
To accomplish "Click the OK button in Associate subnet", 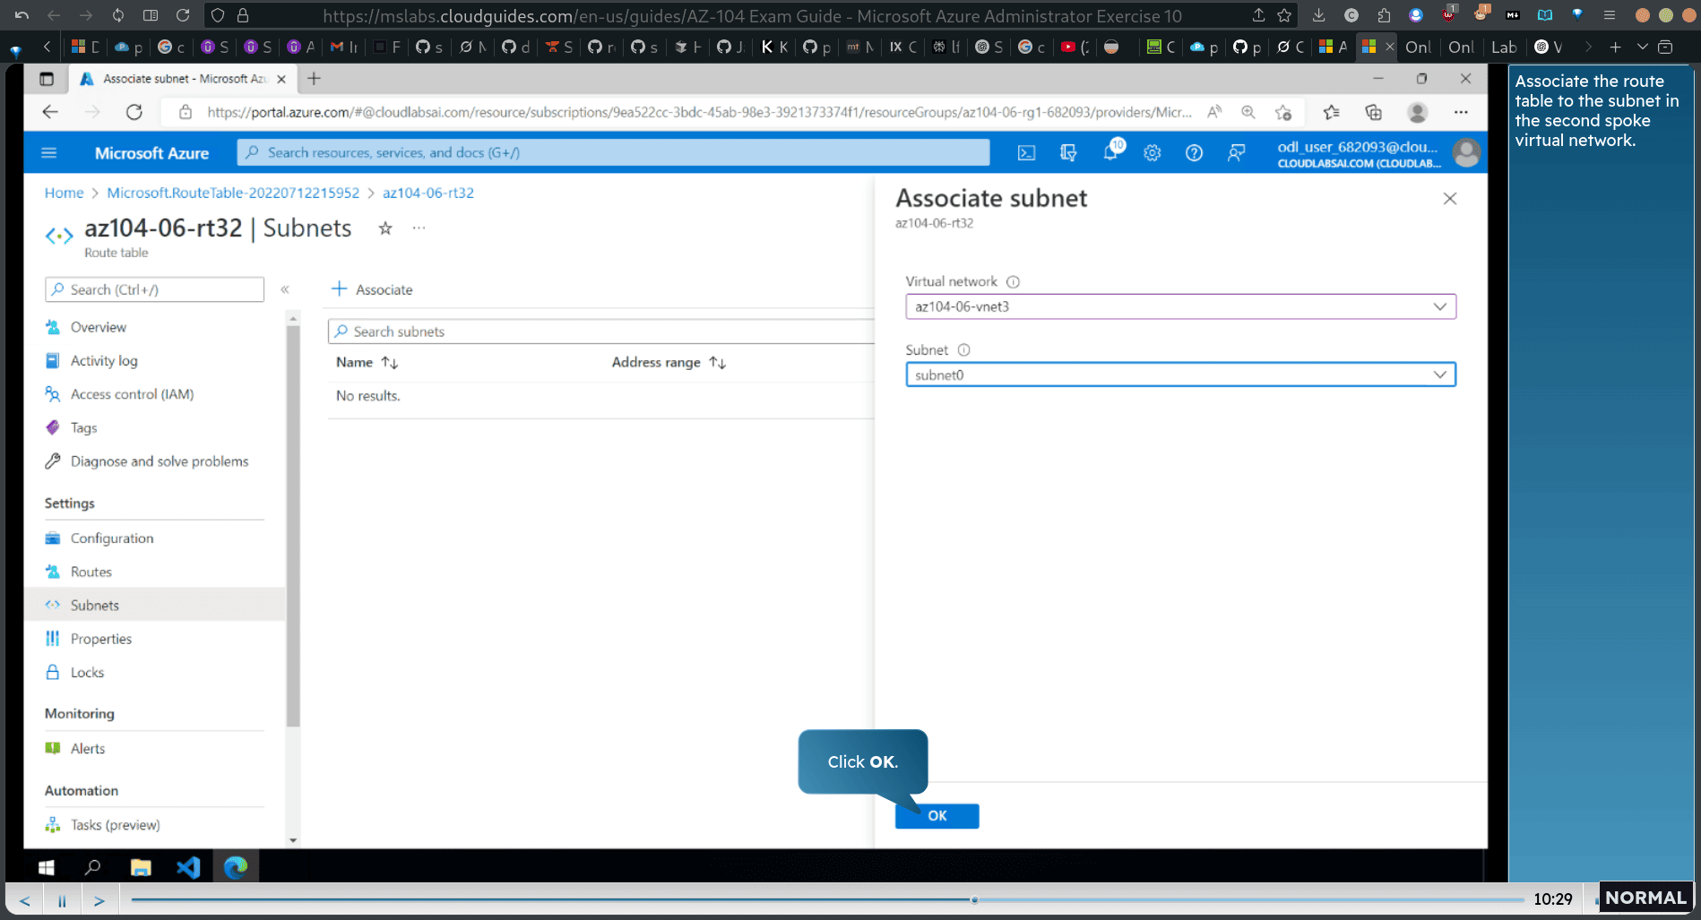I will (x=937, y=815).
